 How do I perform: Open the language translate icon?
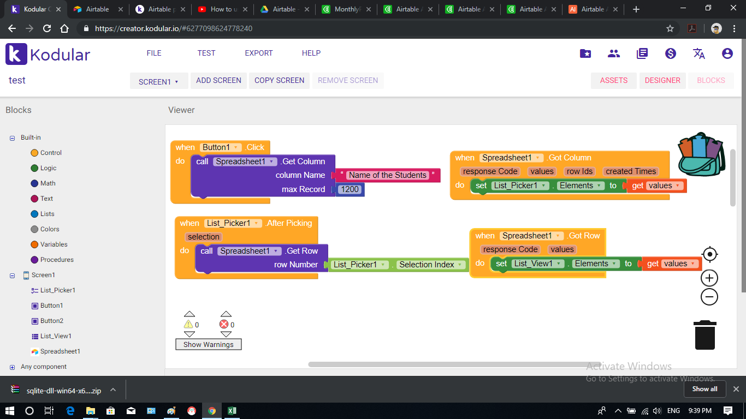(x=699, y=53)
